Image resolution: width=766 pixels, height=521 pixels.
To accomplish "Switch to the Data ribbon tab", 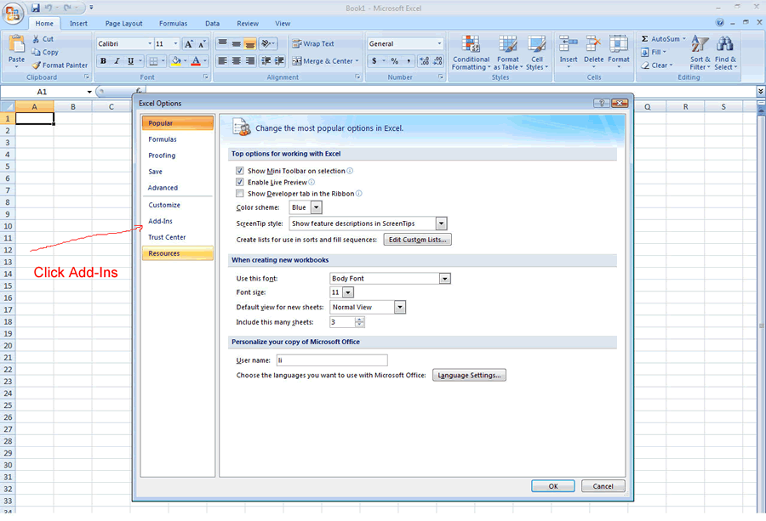I will pyautogui.click(x=212, y=24).
